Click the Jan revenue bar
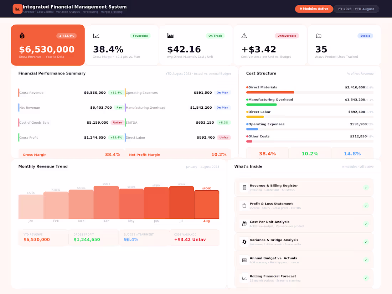The height and width of the screenshot is (294, 392). pos(31,207)
